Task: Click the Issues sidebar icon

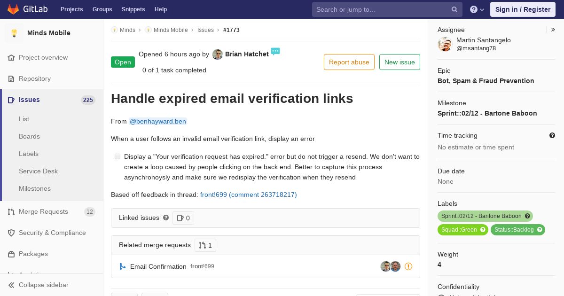Action: click(x=11, y=100)
